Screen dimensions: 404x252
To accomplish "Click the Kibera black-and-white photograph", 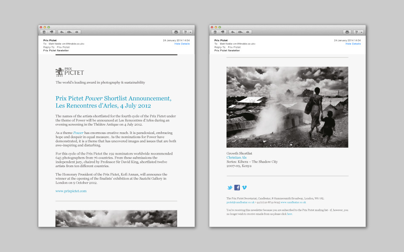I will (x=287, y=107).
